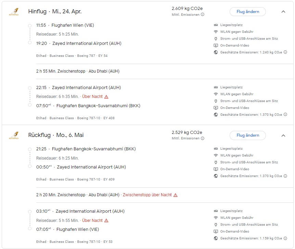Click info icon next to 1.240 kg emissions
The width and height of the screenshot is (295, 249).
(285, 52)
